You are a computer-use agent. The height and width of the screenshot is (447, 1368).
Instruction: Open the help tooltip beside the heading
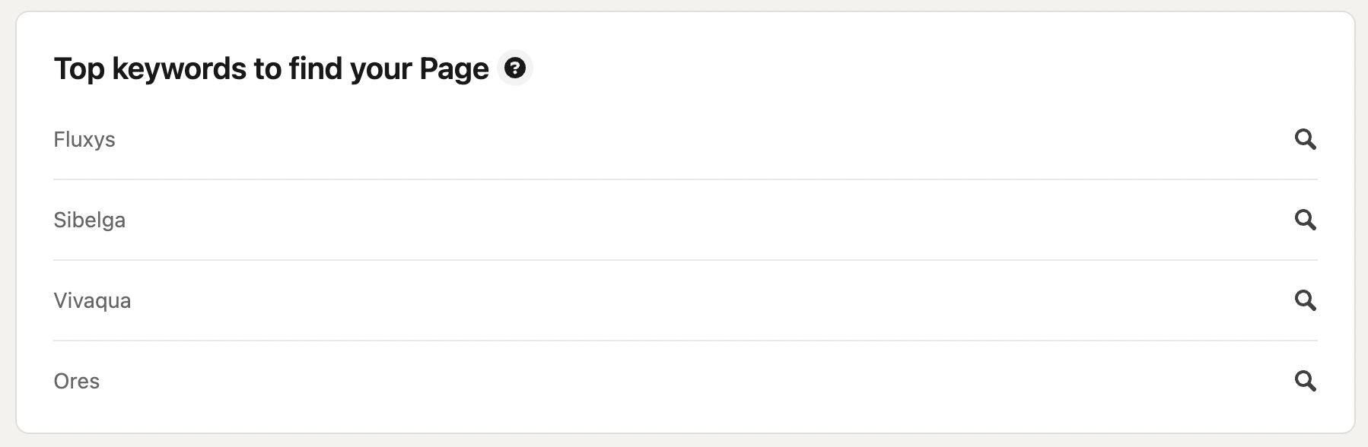(515, 68)
